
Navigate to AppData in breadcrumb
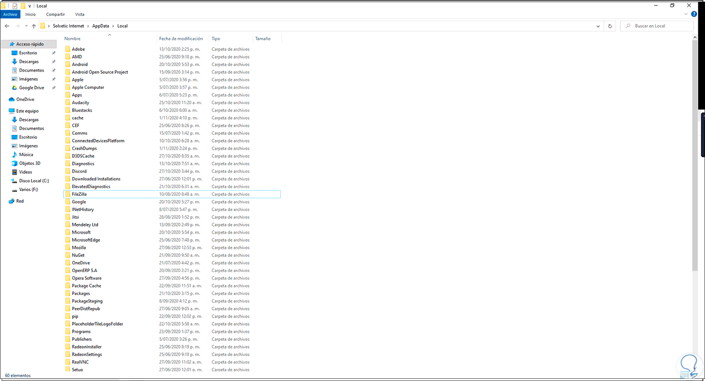click(x=100, y=26)
